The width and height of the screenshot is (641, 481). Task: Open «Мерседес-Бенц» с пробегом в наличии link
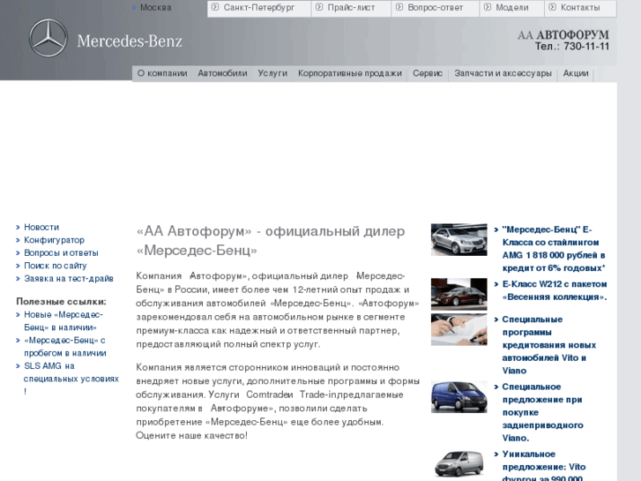(65, 346)
